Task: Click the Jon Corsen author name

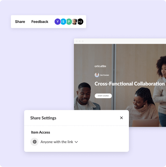Action: point(105,75)
